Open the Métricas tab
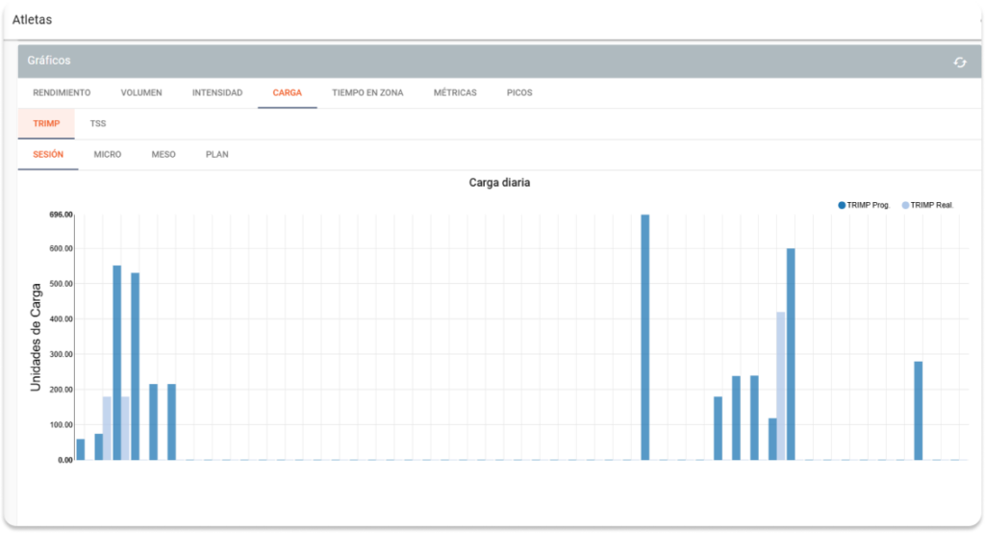The width and height of the screenshot is (985, 533). tap(455, 93)
